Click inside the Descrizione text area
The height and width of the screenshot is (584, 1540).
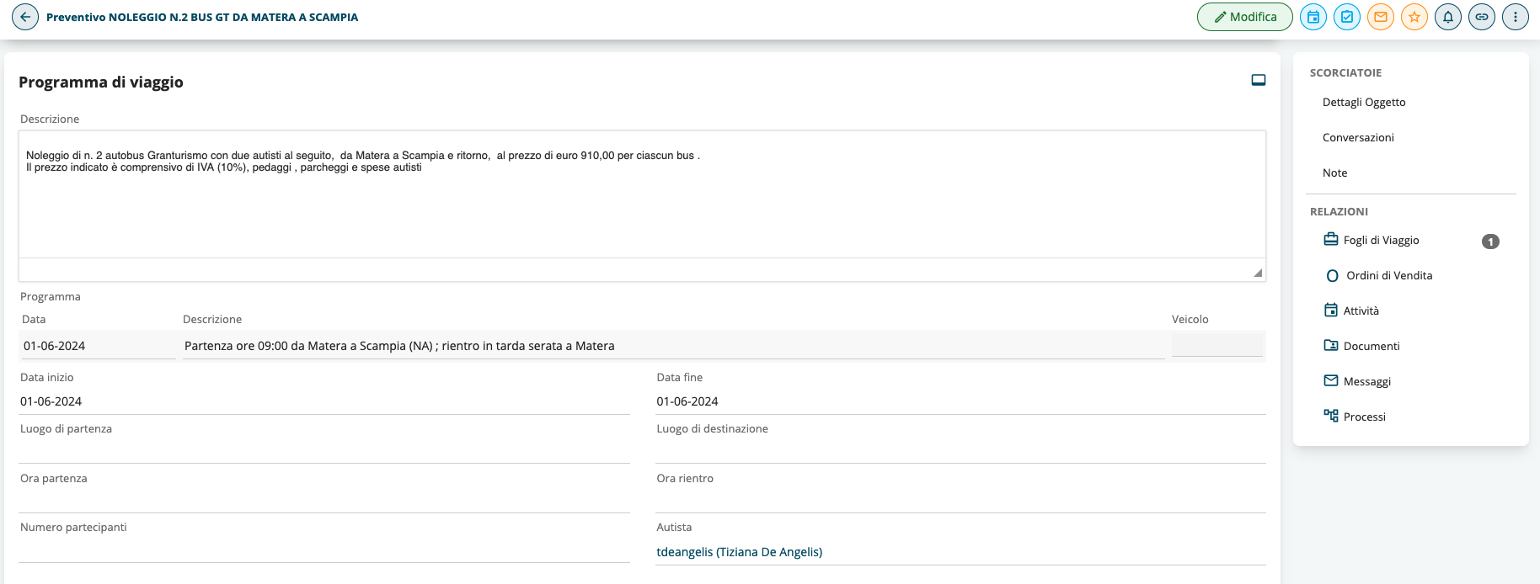pos(642,194)
